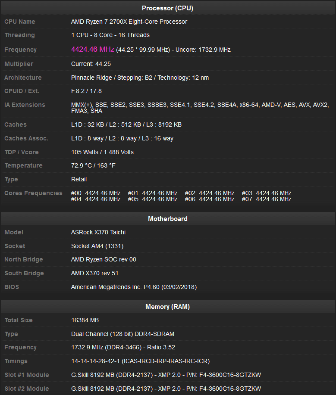Click the Processor (CPU) section header
This screenshot has width=336, height=395.
pos(167,8)
